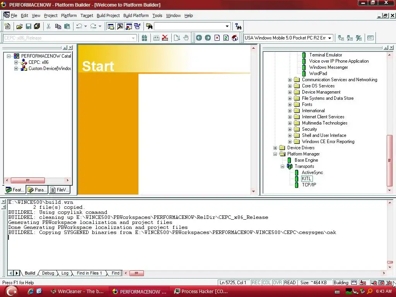Open WinCleaner from the taskbar
This screenshot has height=297, width=396.
77,292
